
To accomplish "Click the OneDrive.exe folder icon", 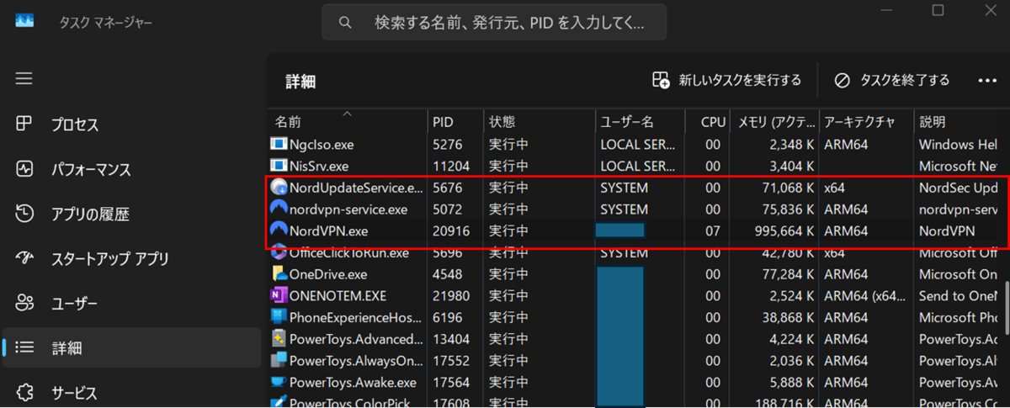I will pyautogui.click(x=279, y=273).
